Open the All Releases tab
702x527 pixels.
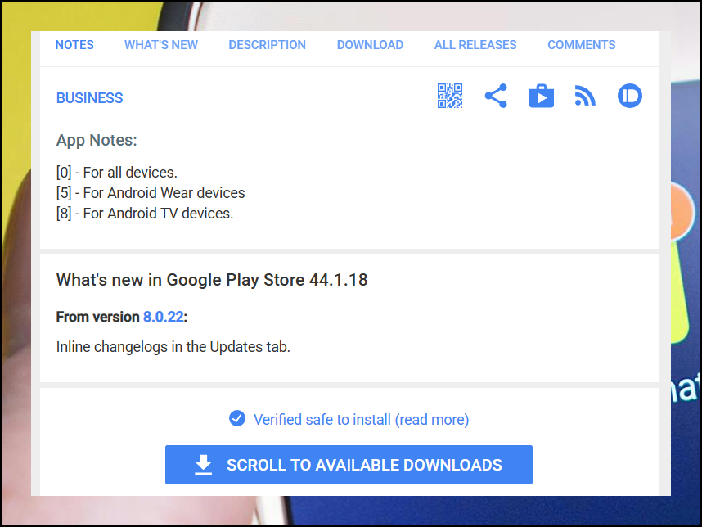click(x=475, y=45)
